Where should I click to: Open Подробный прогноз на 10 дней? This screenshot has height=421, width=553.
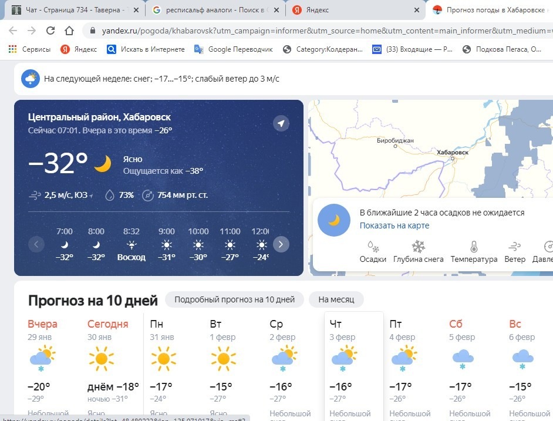pyautogui.click(x=235, y=299)
